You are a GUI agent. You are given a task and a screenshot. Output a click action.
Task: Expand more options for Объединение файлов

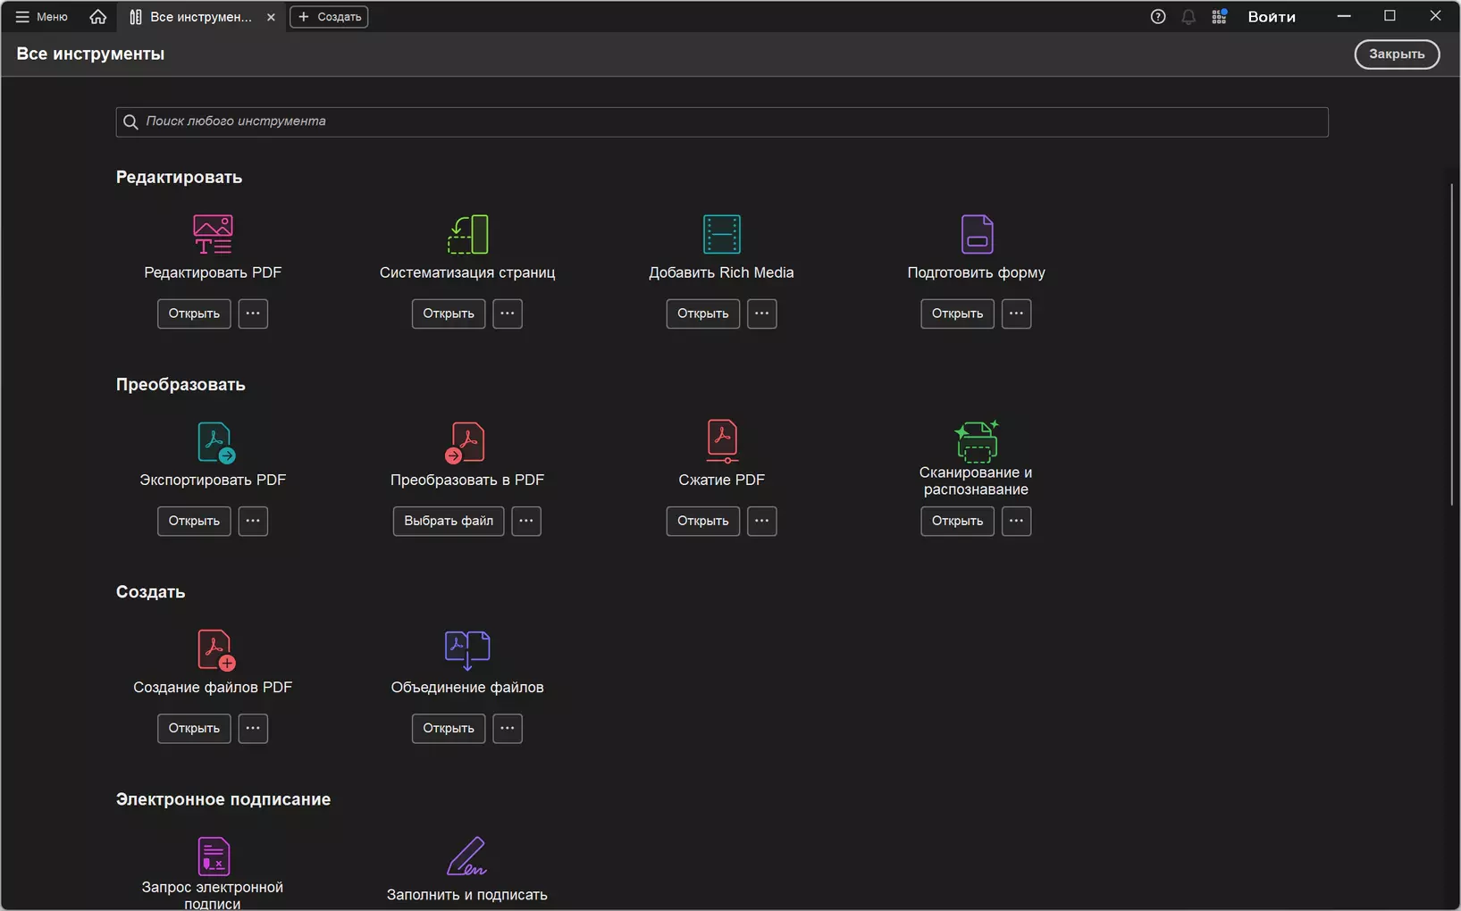(508, 728)
